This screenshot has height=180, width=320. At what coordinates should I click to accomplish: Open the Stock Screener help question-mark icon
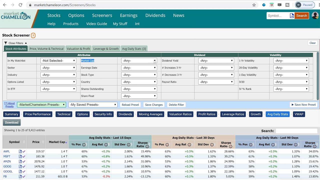[33, 35]
